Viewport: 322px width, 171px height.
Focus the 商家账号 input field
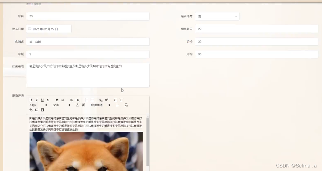[x=257, y=29]
